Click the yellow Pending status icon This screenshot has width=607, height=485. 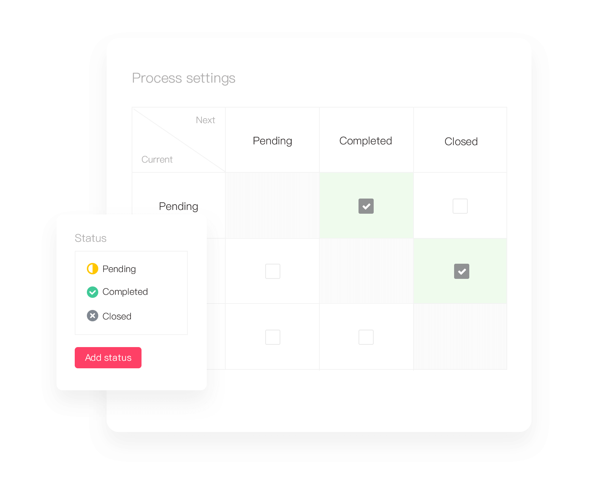click(x=93, y=269)
